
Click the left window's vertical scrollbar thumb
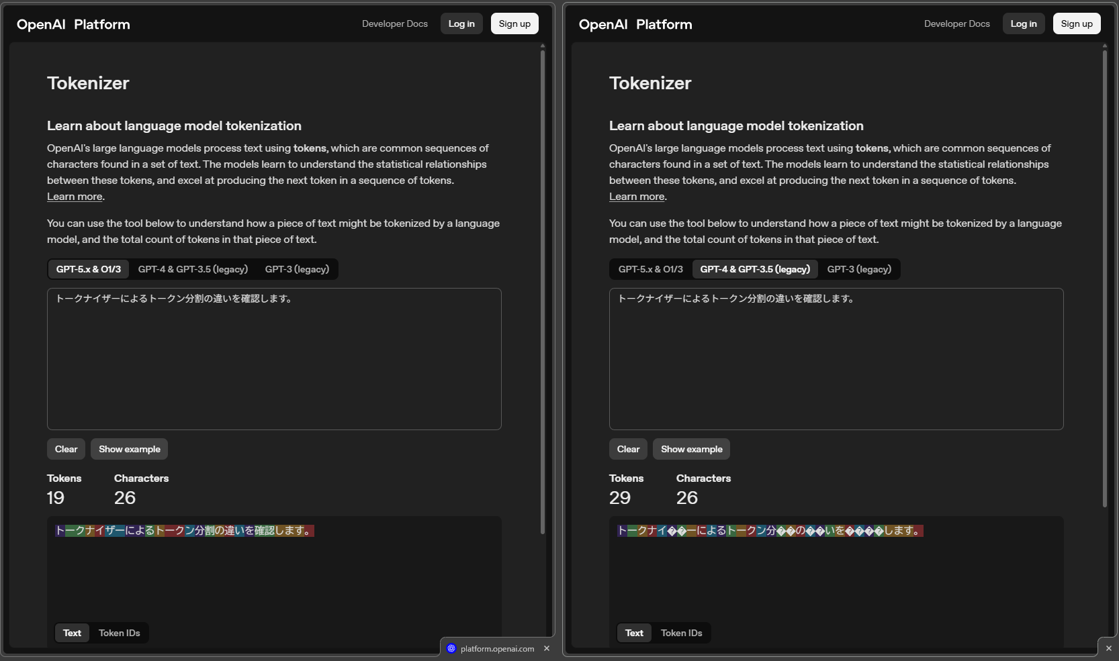(x=543, y=292)
